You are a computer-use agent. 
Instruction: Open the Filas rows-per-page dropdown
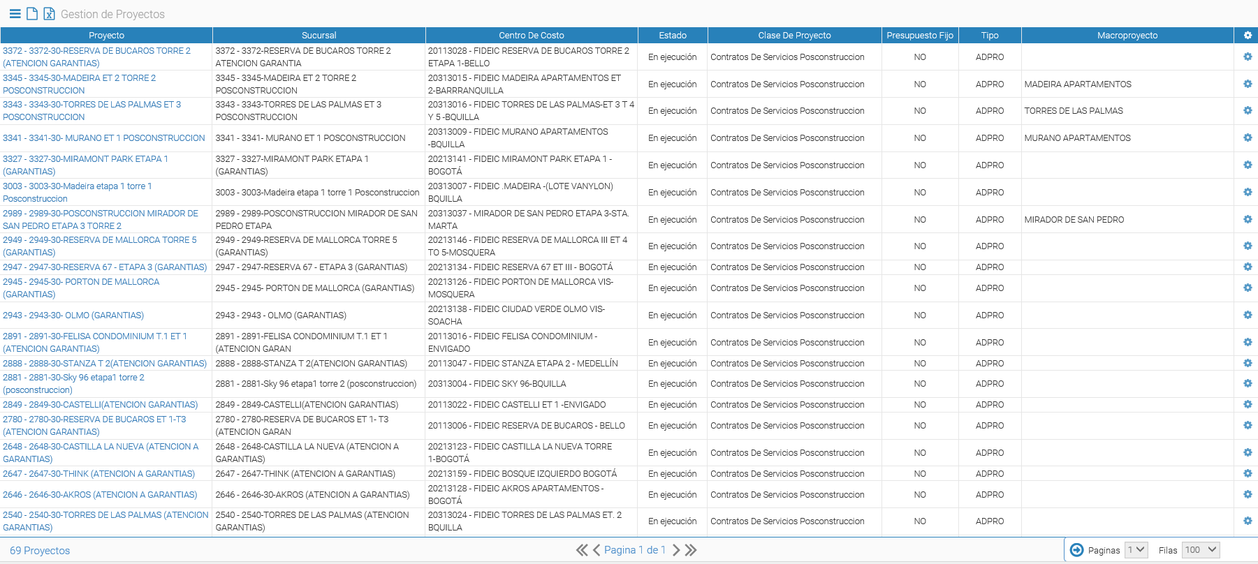tap(1201, 550)
